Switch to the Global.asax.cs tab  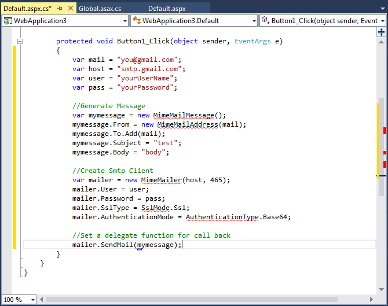100,9
